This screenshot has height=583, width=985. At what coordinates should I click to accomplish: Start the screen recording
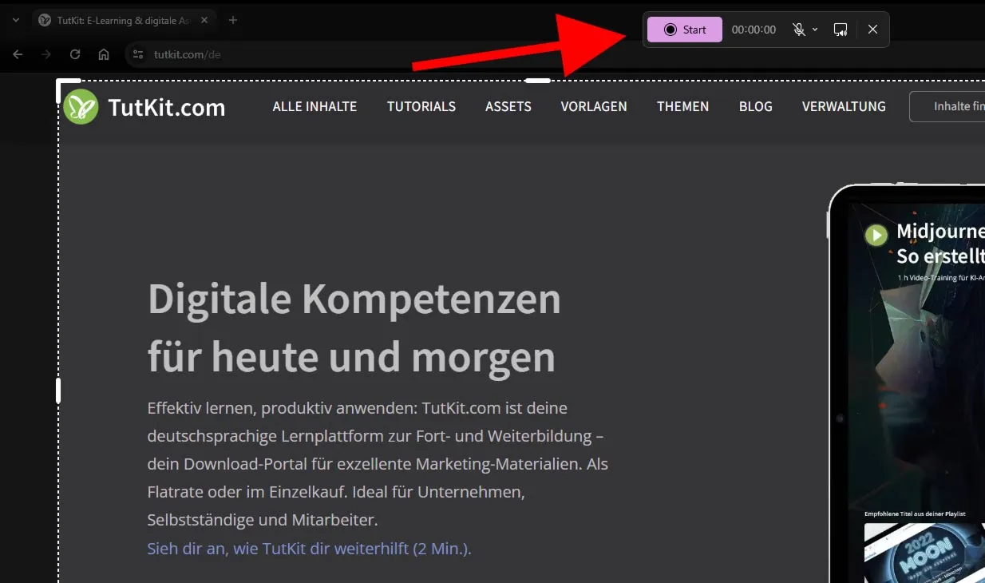point(684,30)
